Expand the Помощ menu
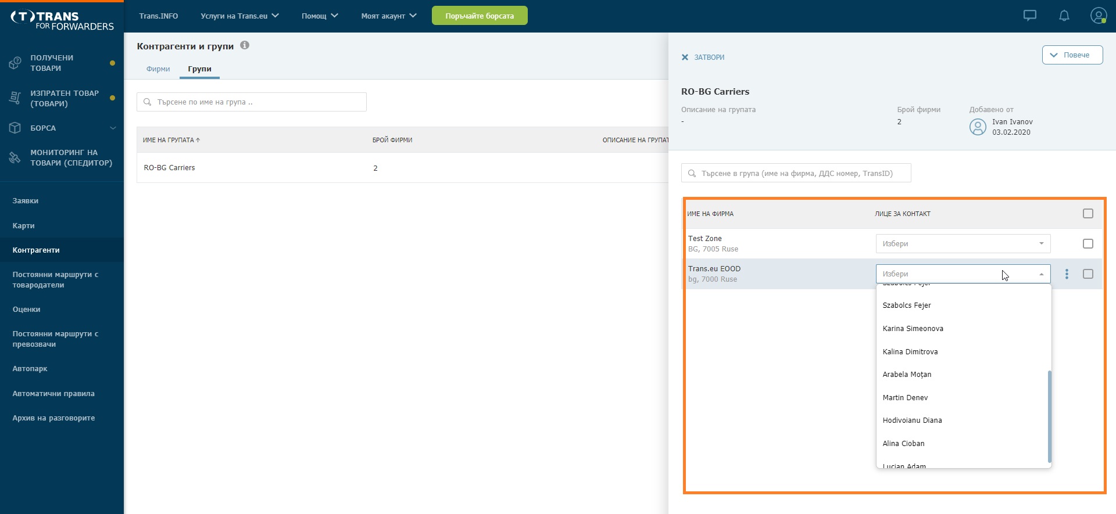Image resolution: width=1116 pixels, height=514 pixels. pos(320,16)
